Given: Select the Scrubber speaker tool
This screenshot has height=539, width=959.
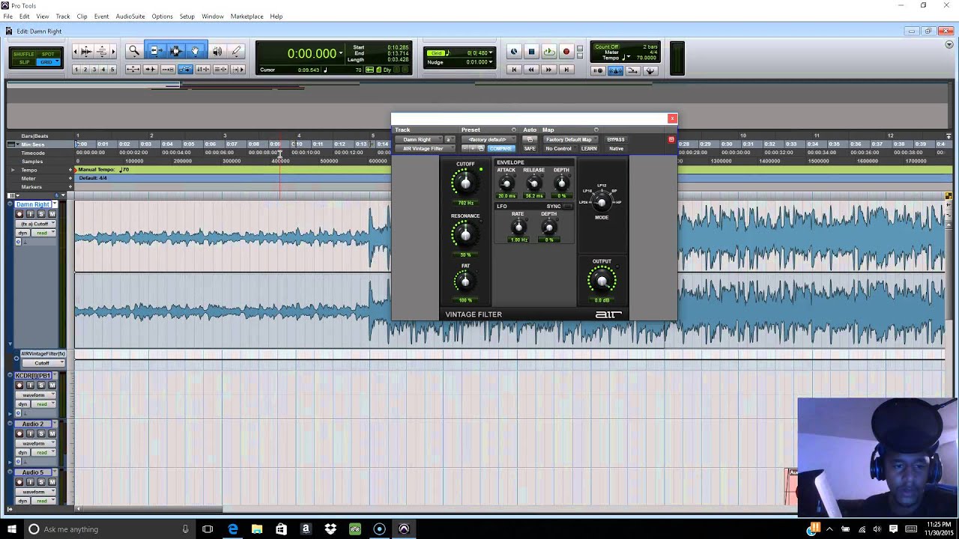Looking at the screenshot, I should tap(217, 51).
